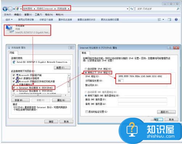Toggle QoS 数据包计划程序 checkbox
Screen dimensions: 182x144
(14, 78)
